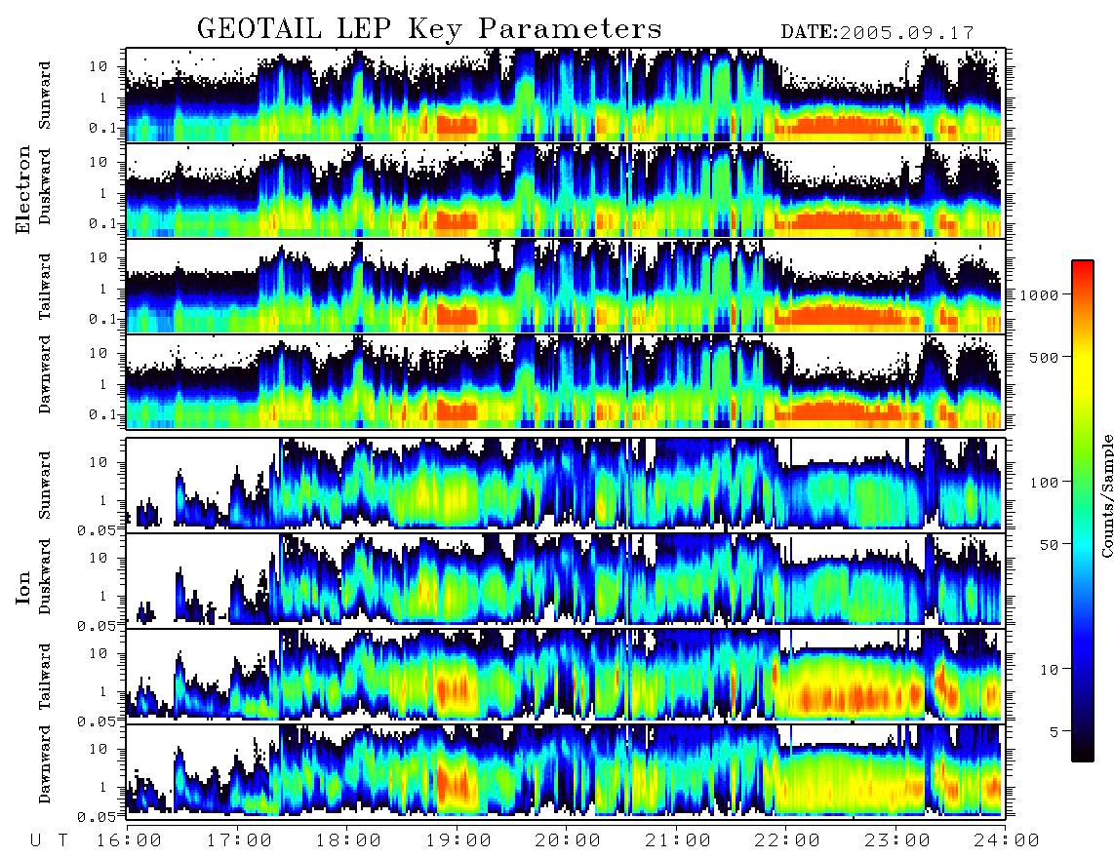
Task: Click the 50 value on color scale
Action: [x=1049, y=545]
